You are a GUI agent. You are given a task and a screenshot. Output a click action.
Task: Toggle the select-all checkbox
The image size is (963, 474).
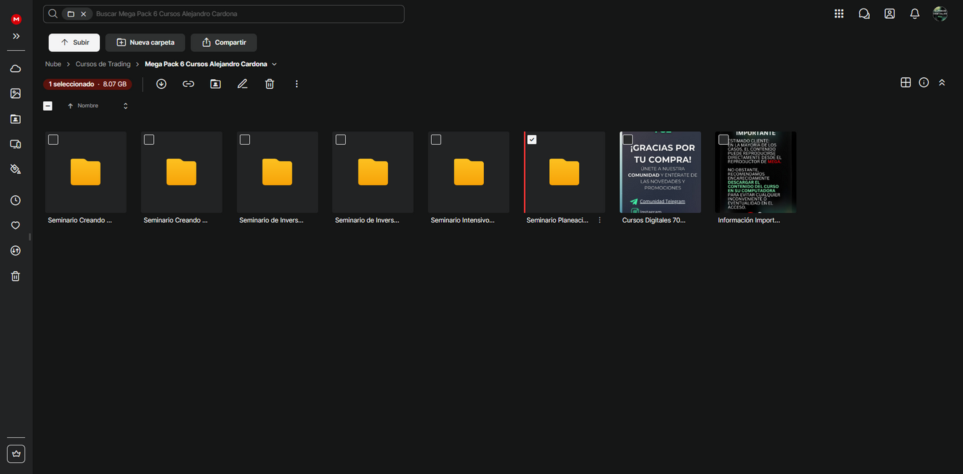click(48, 106)
